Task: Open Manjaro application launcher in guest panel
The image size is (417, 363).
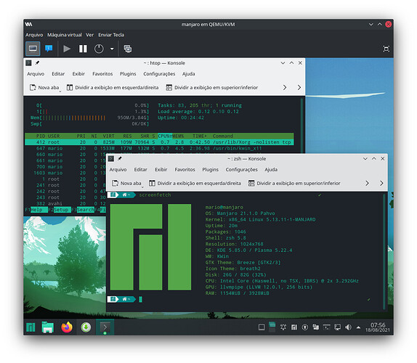Action: [x=31, y=327]
